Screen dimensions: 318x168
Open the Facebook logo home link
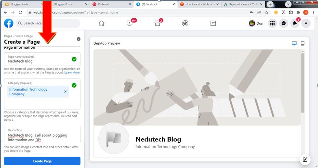(9, 23)
